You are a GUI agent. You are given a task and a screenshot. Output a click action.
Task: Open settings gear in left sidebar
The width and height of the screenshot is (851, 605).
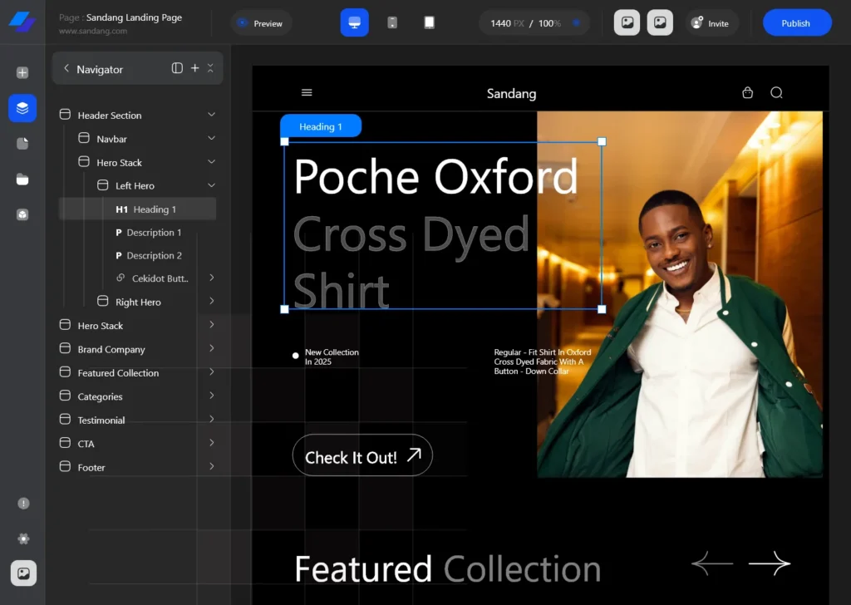pyautogui.click(x=23, y=539)
